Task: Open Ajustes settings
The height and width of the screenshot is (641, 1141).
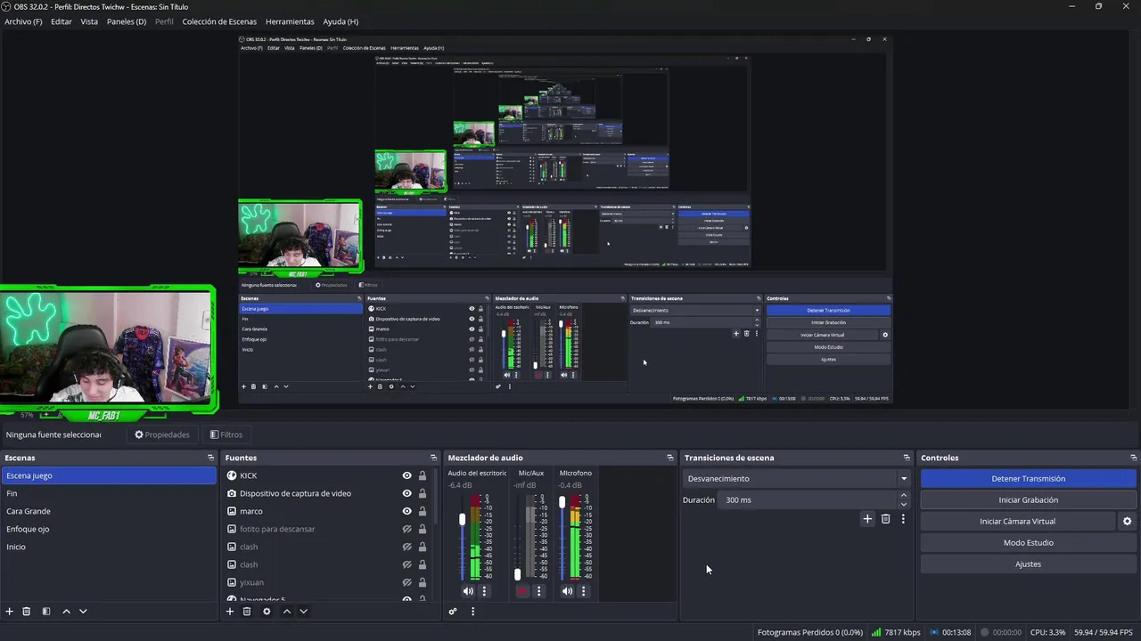Action: (1028, 564)
